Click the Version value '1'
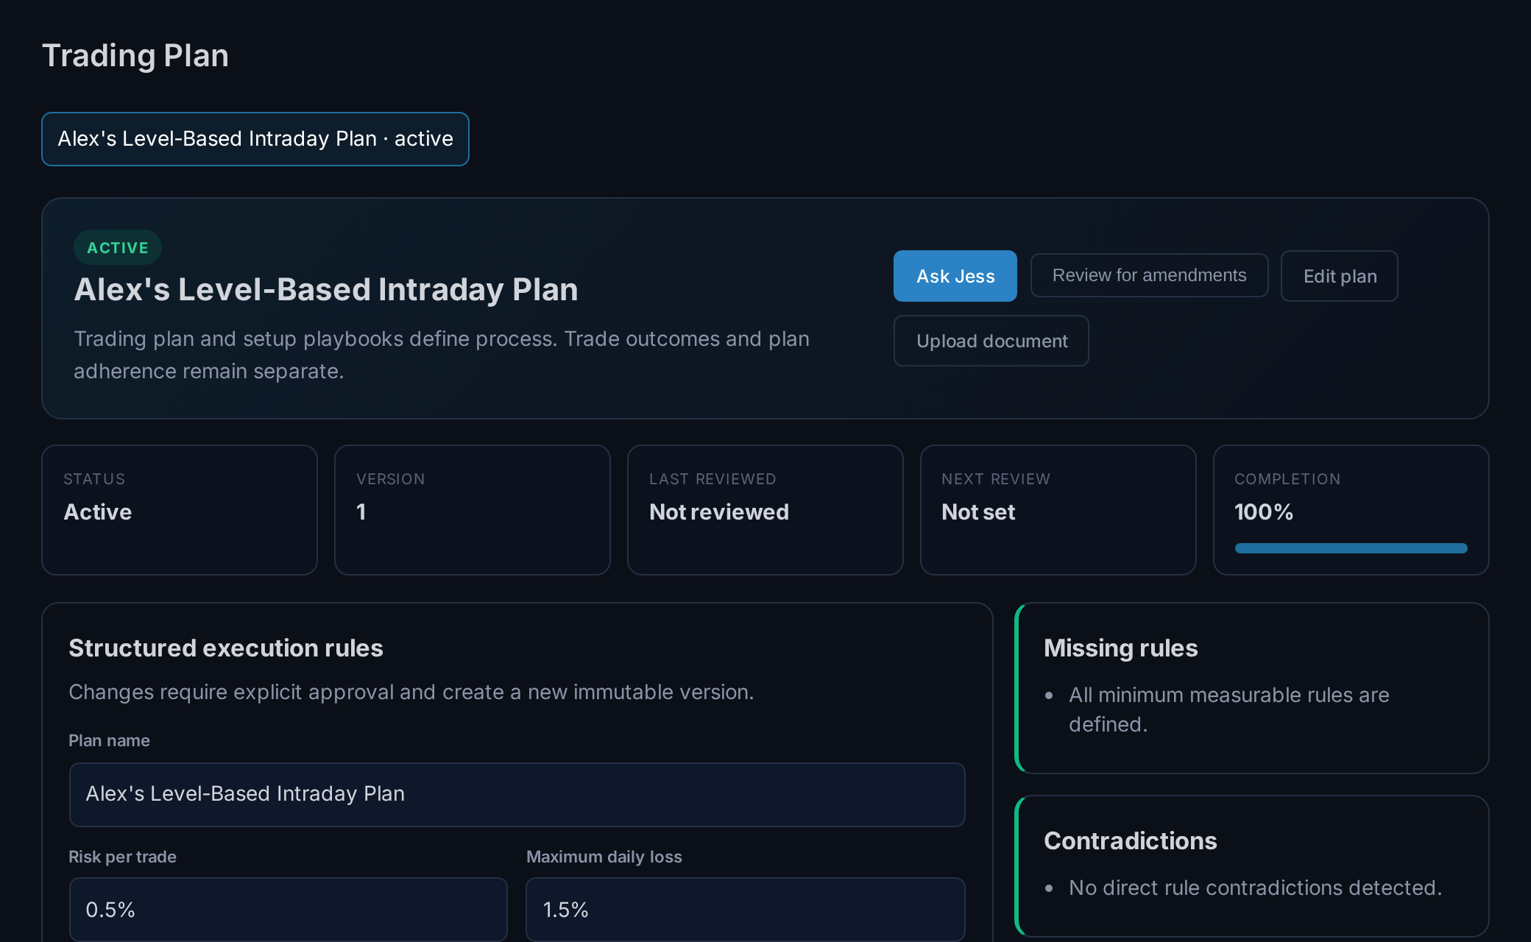Viewport: 1531px width, 942px height. pyautogui.click(x=361, y=512)
